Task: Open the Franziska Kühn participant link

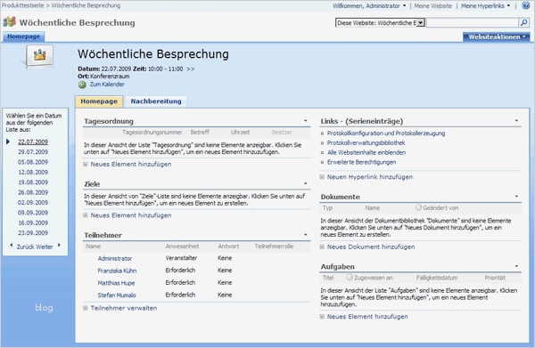Action: 117,271
